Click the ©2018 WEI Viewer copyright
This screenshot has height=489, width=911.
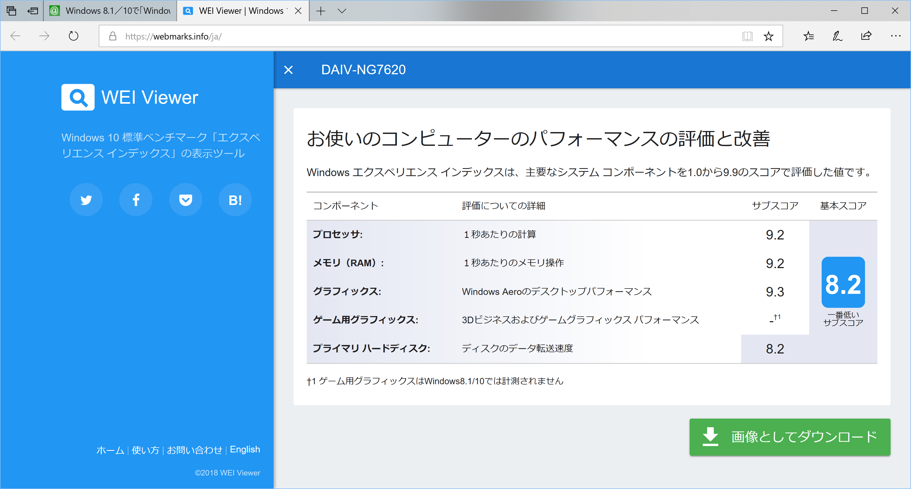[x=227, y=473]
